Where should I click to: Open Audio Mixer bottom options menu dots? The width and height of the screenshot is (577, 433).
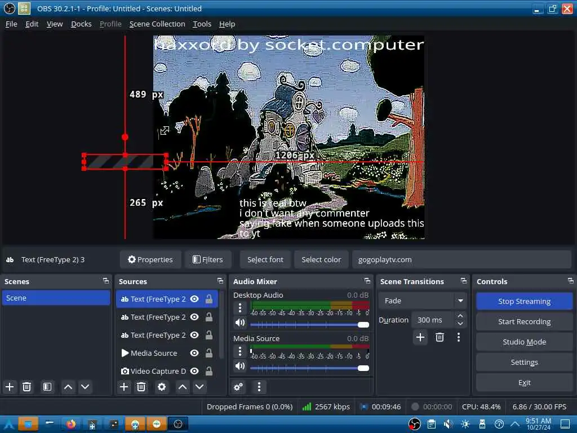pos(259,387)
